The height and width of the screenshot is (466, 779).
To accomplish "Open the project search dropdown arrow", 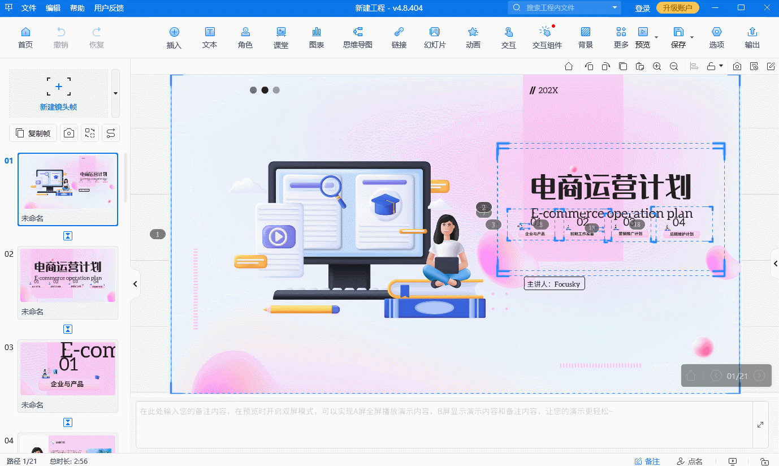I will point(614,8).
